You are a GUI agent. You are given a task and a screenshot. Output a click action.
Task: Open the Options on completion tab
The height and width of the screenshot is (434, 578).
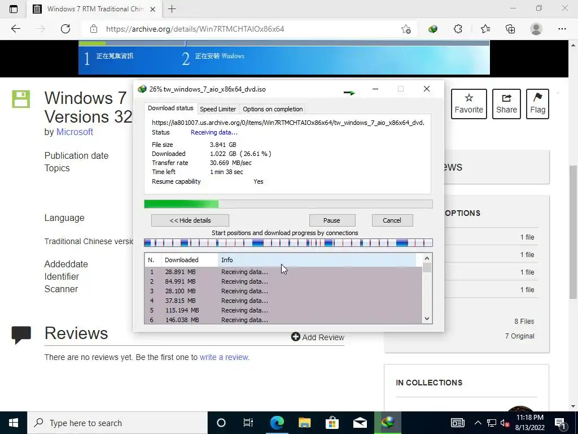click(273, 109)
